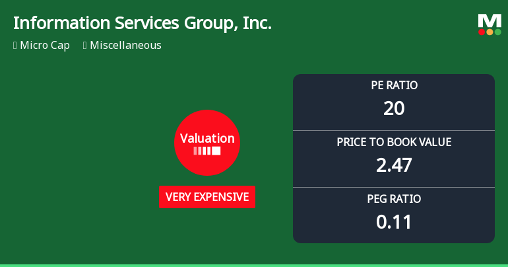Click the VERY EXPENSIVE badge

[x=207, y=197]
